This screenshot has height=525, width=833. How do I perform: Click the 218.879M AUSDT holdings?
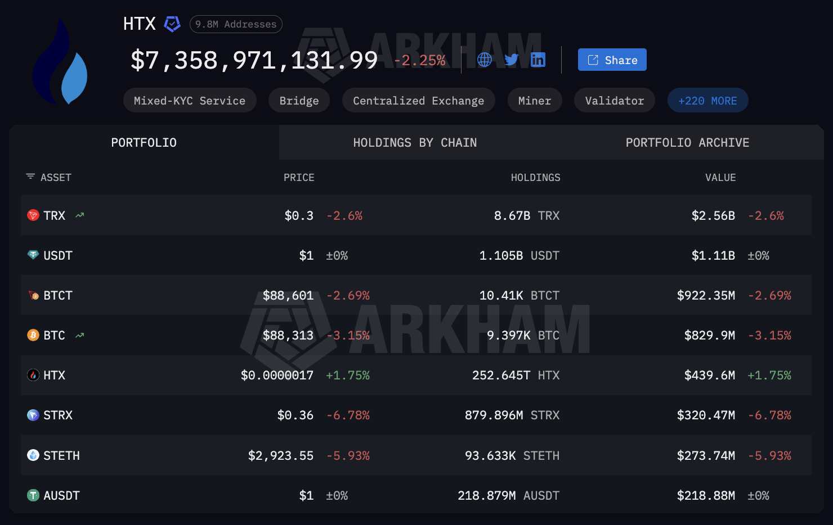coord(509,495)
